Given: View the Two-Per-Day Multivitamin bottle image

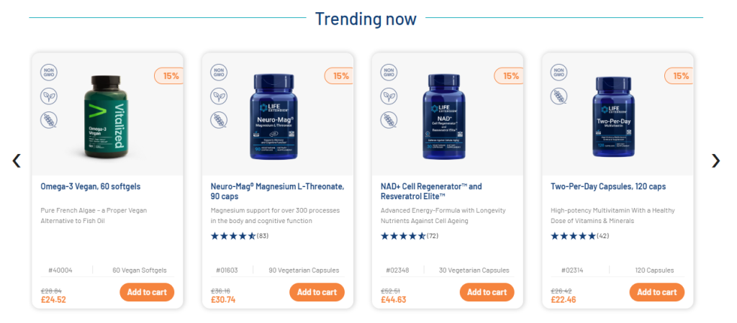Looking at the screenshot, I should 613,117.
